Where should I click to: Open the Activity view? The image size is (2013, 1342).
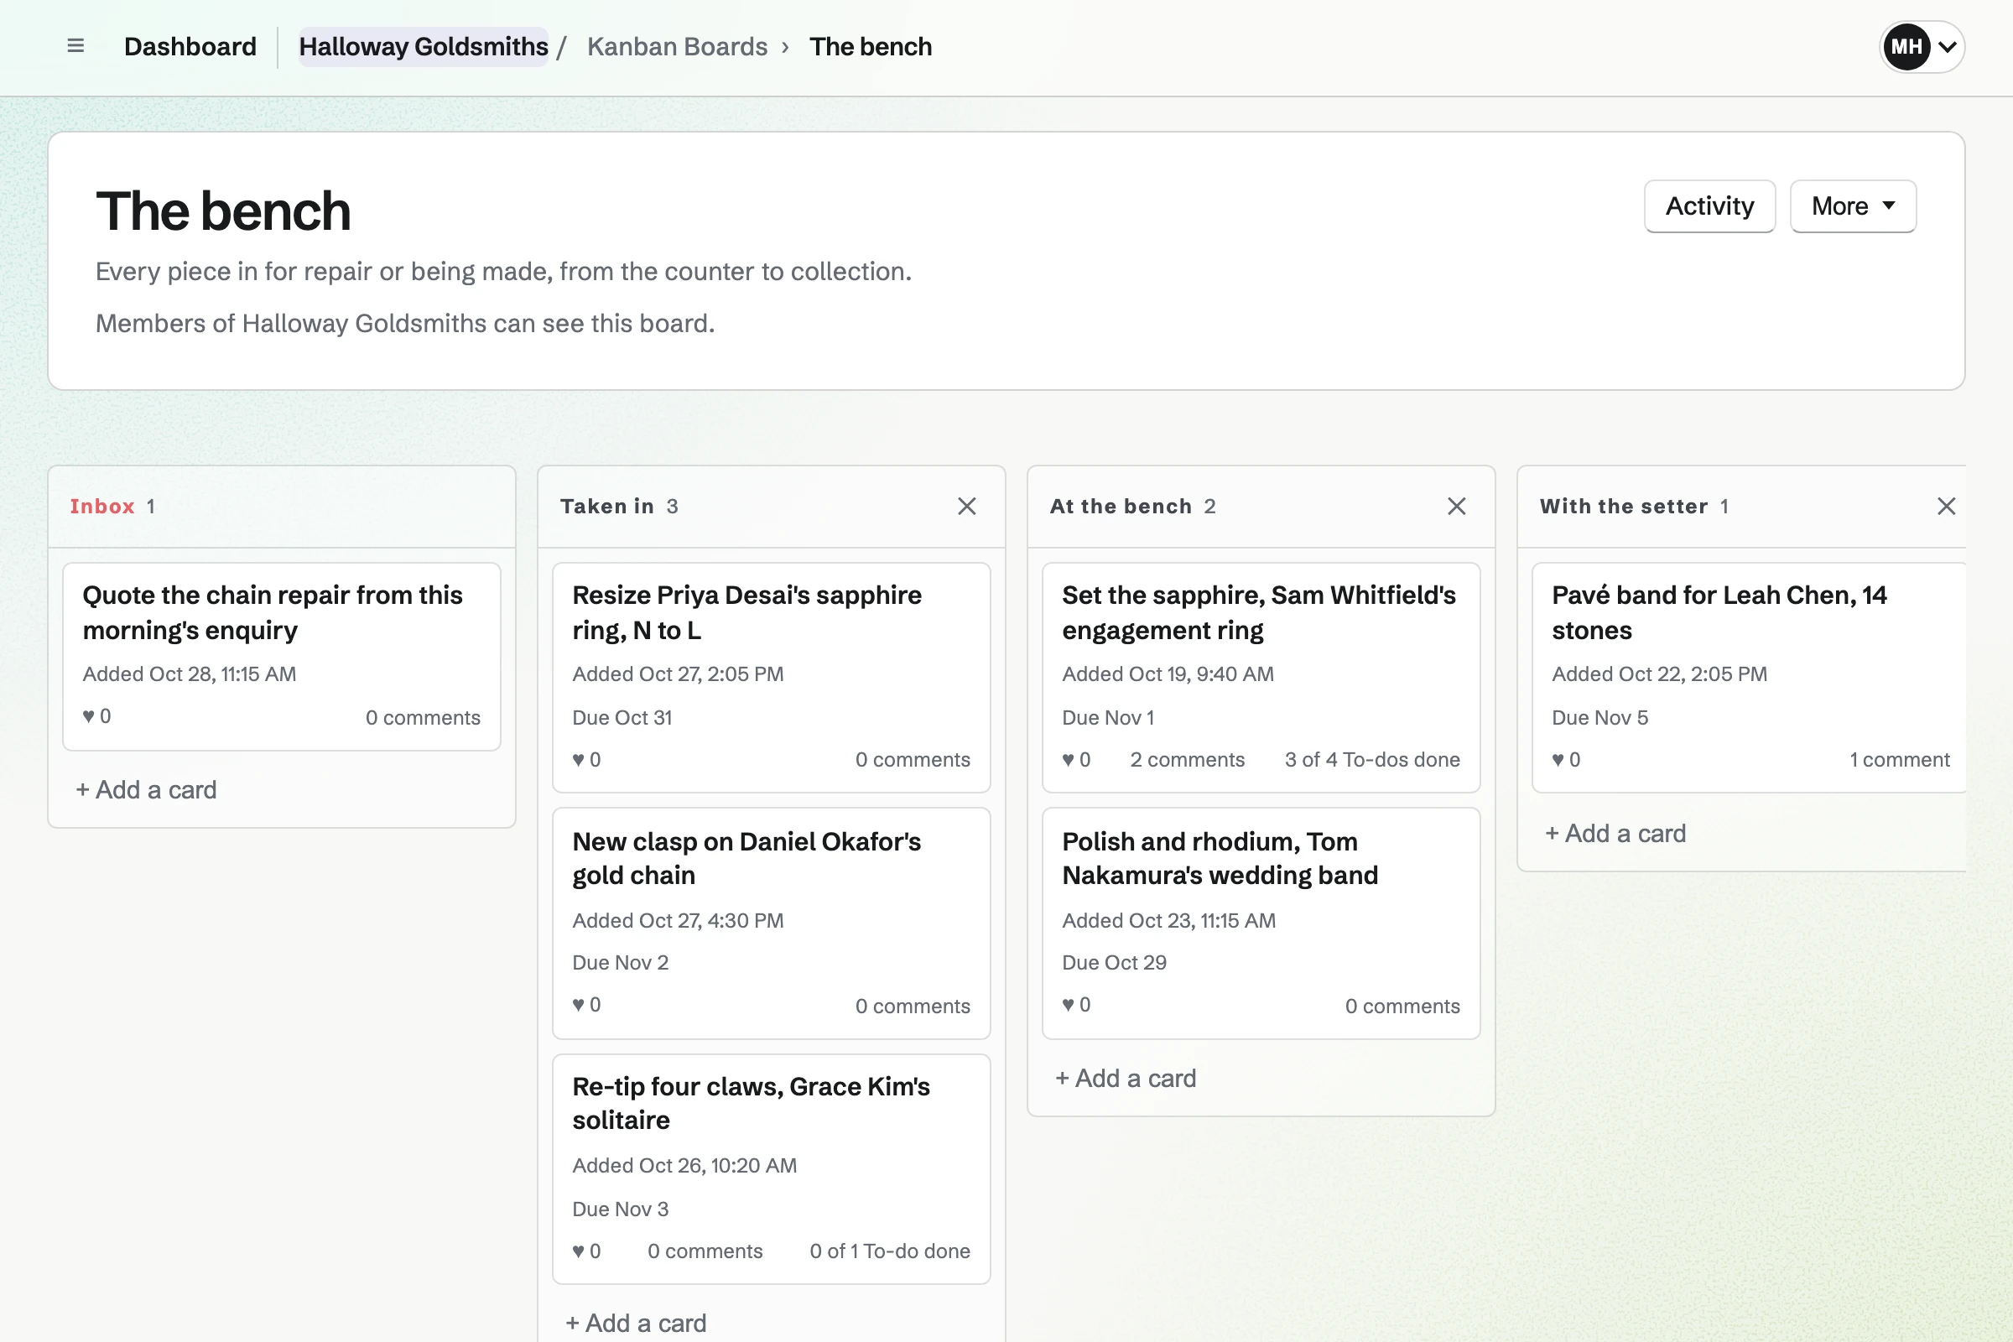click(x=1709, y=206)
